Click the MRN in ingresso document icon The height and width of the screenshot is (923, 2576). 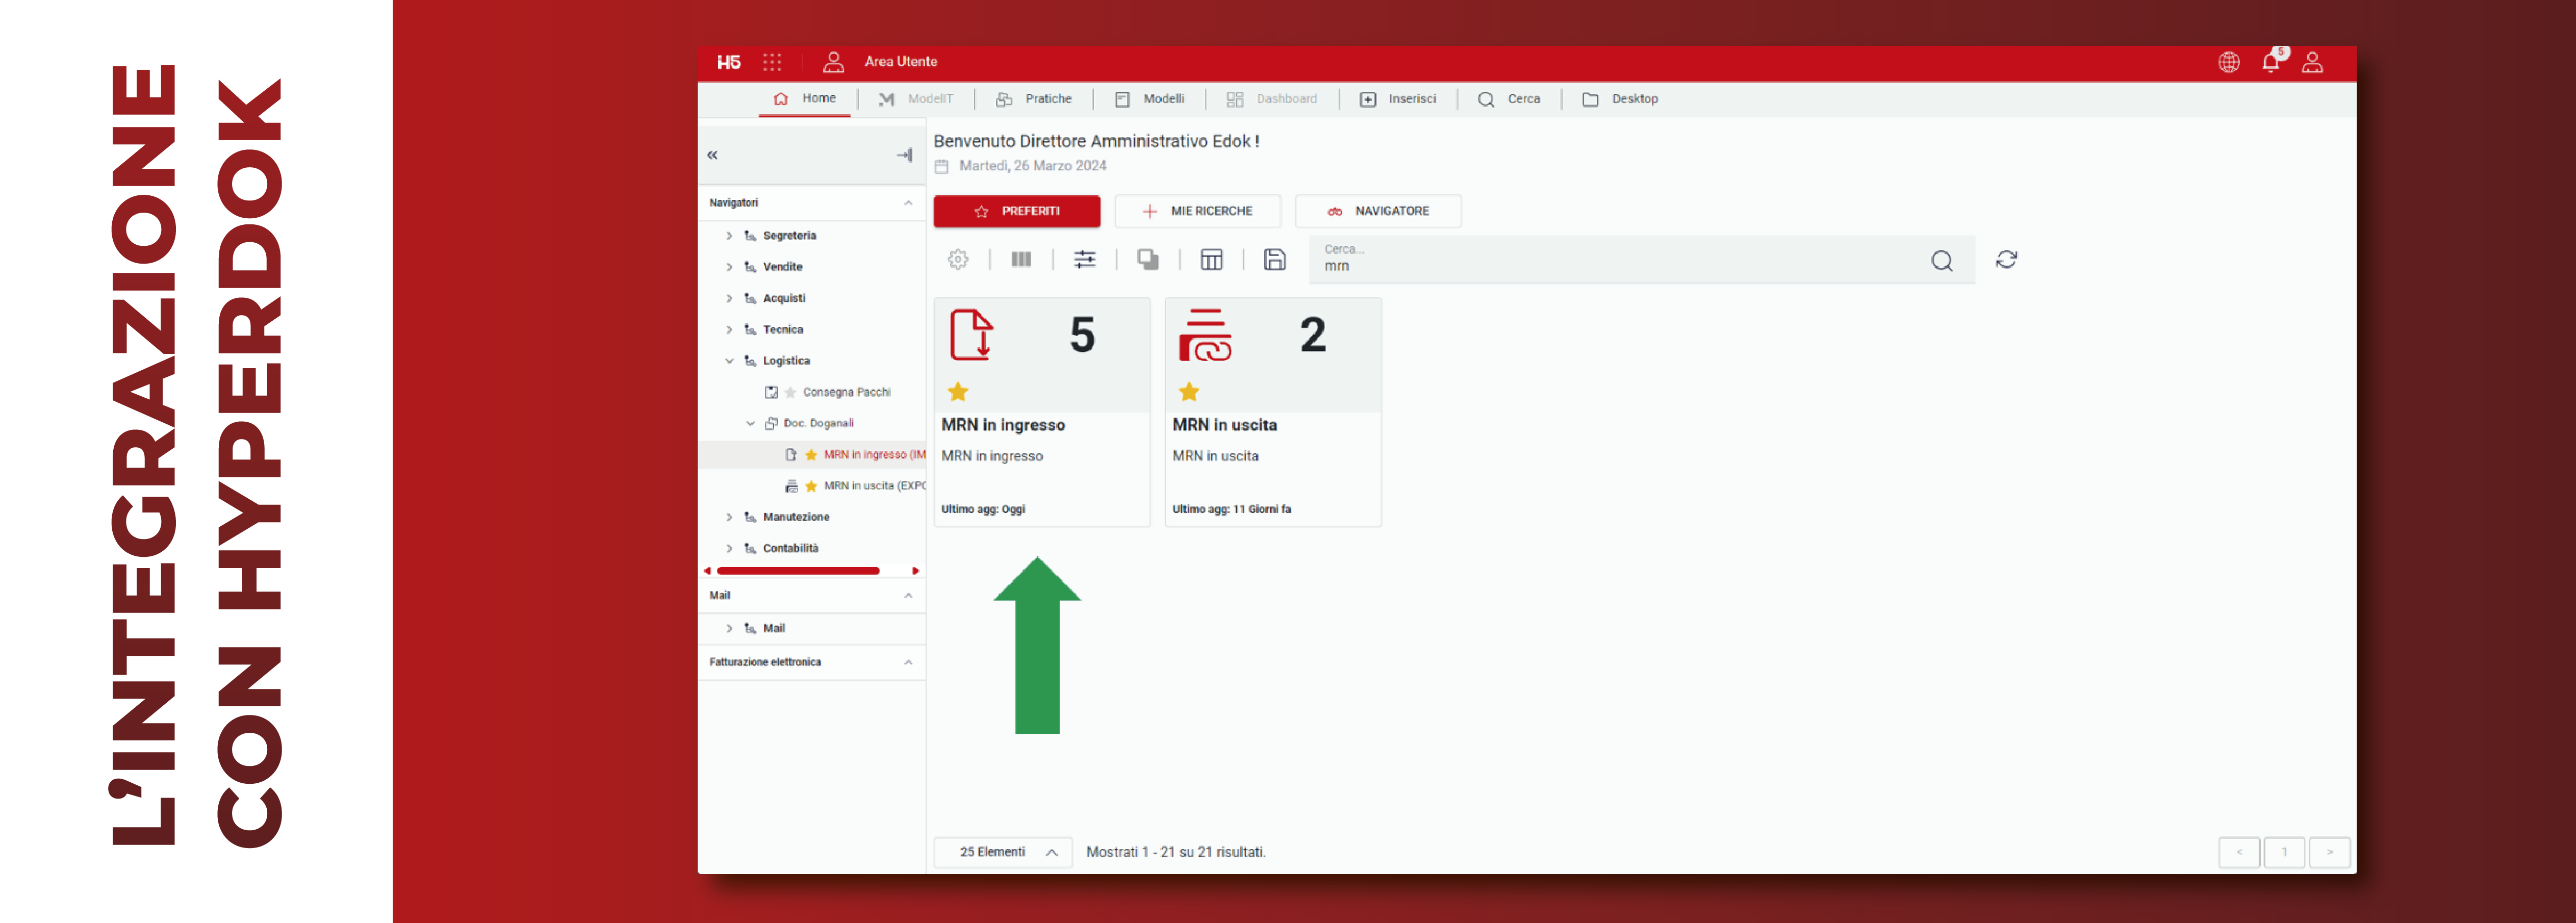click(x=971, y=335)
